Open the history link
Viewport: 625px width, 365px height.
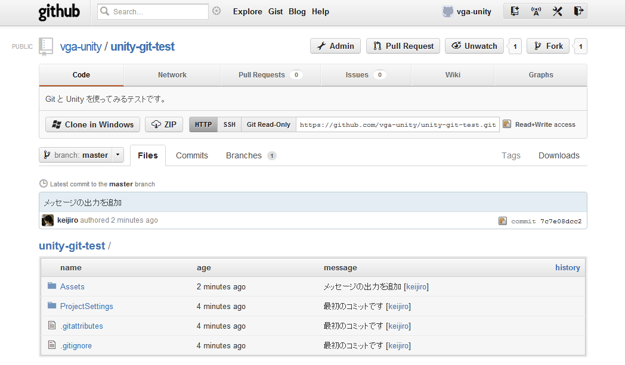pyautogui.click(x=568, y=267)
